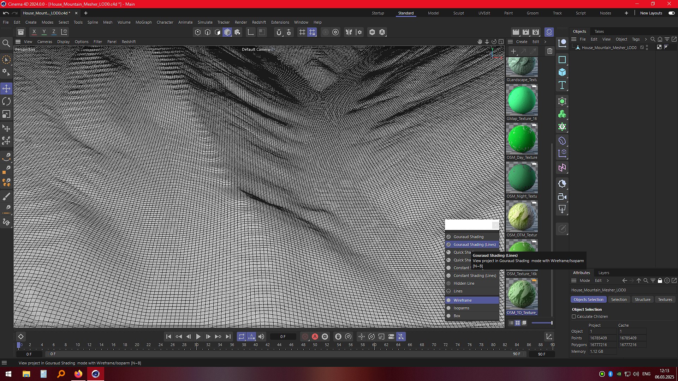Click the Rectangle spline tool icon
The width and height of the screenshot is (678, 381).
coord(562,60)
